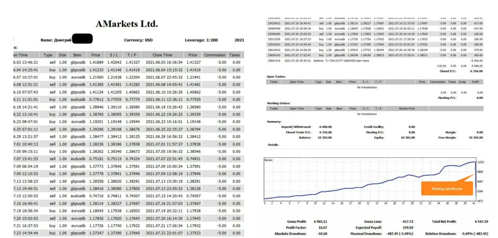This screenshot has height=238, width=498.
Task: Select the Close Time column header
Action: click(162, 55)
